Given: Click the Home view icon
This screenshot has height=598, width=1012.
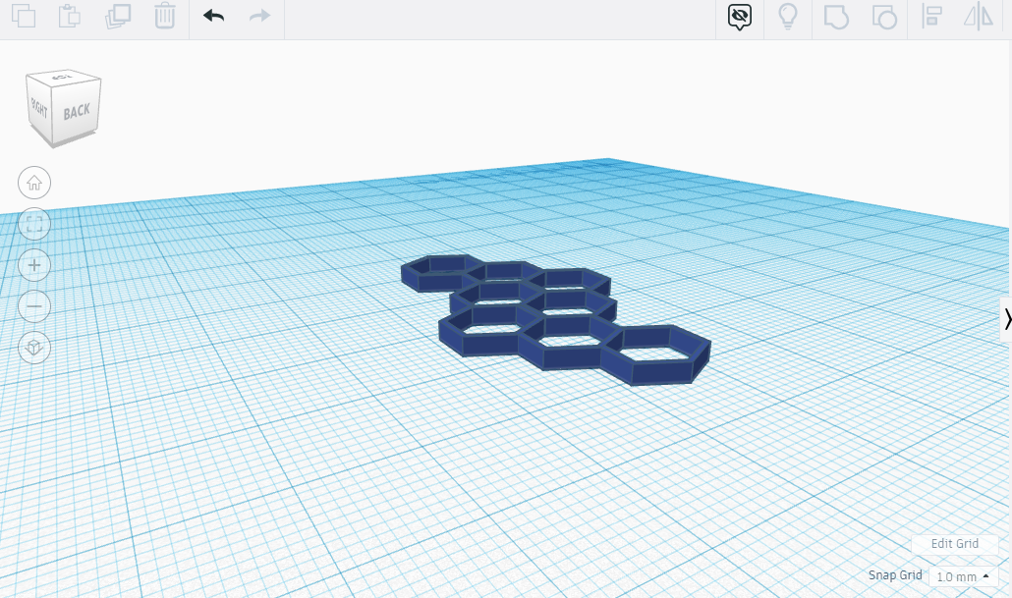Looking at the screenshot, I should tap(34, 183).
